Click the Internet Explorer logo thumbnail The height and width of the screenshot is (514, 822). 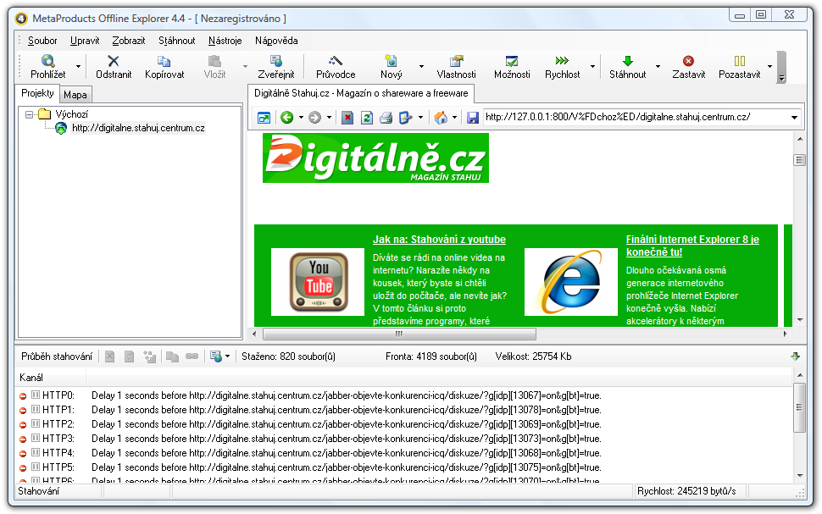click(x=571, y=282)
